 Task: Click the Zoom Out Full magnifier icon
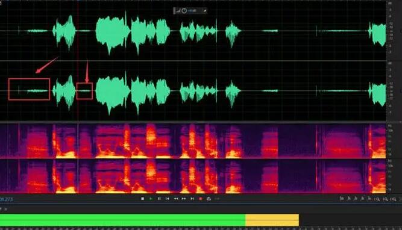(393, 199)
